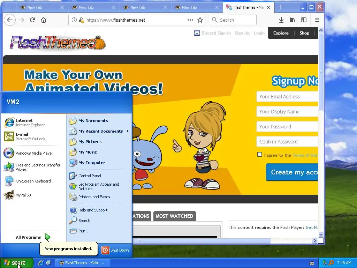The width and height of the screenshot is (357, 268).
Task: Click the Shut Down button
Action: pos(115,250)
